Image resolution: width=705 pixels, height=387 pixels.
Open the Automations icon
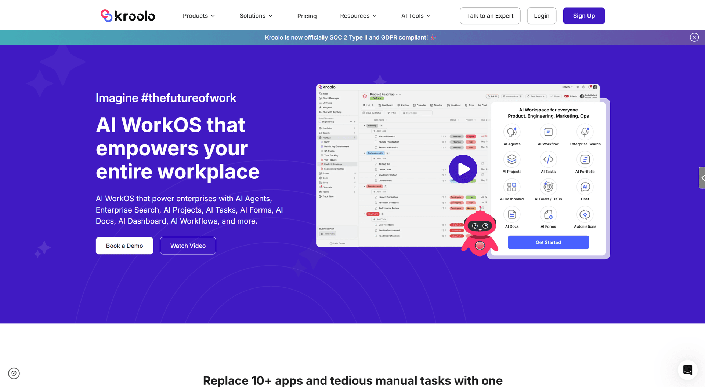coord(585,214)
